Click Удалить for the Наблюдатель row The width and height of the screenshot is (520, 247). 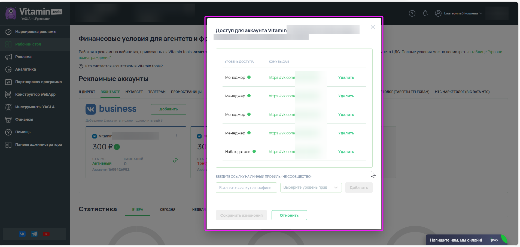(x=346, y=152)
